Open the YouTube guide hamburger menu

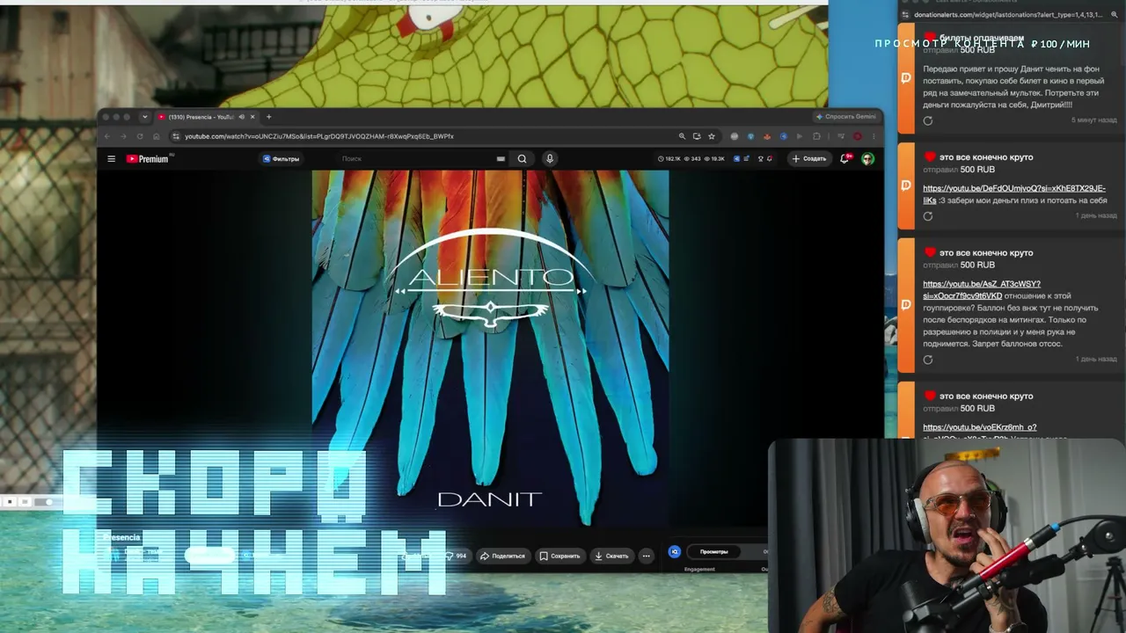112,159
